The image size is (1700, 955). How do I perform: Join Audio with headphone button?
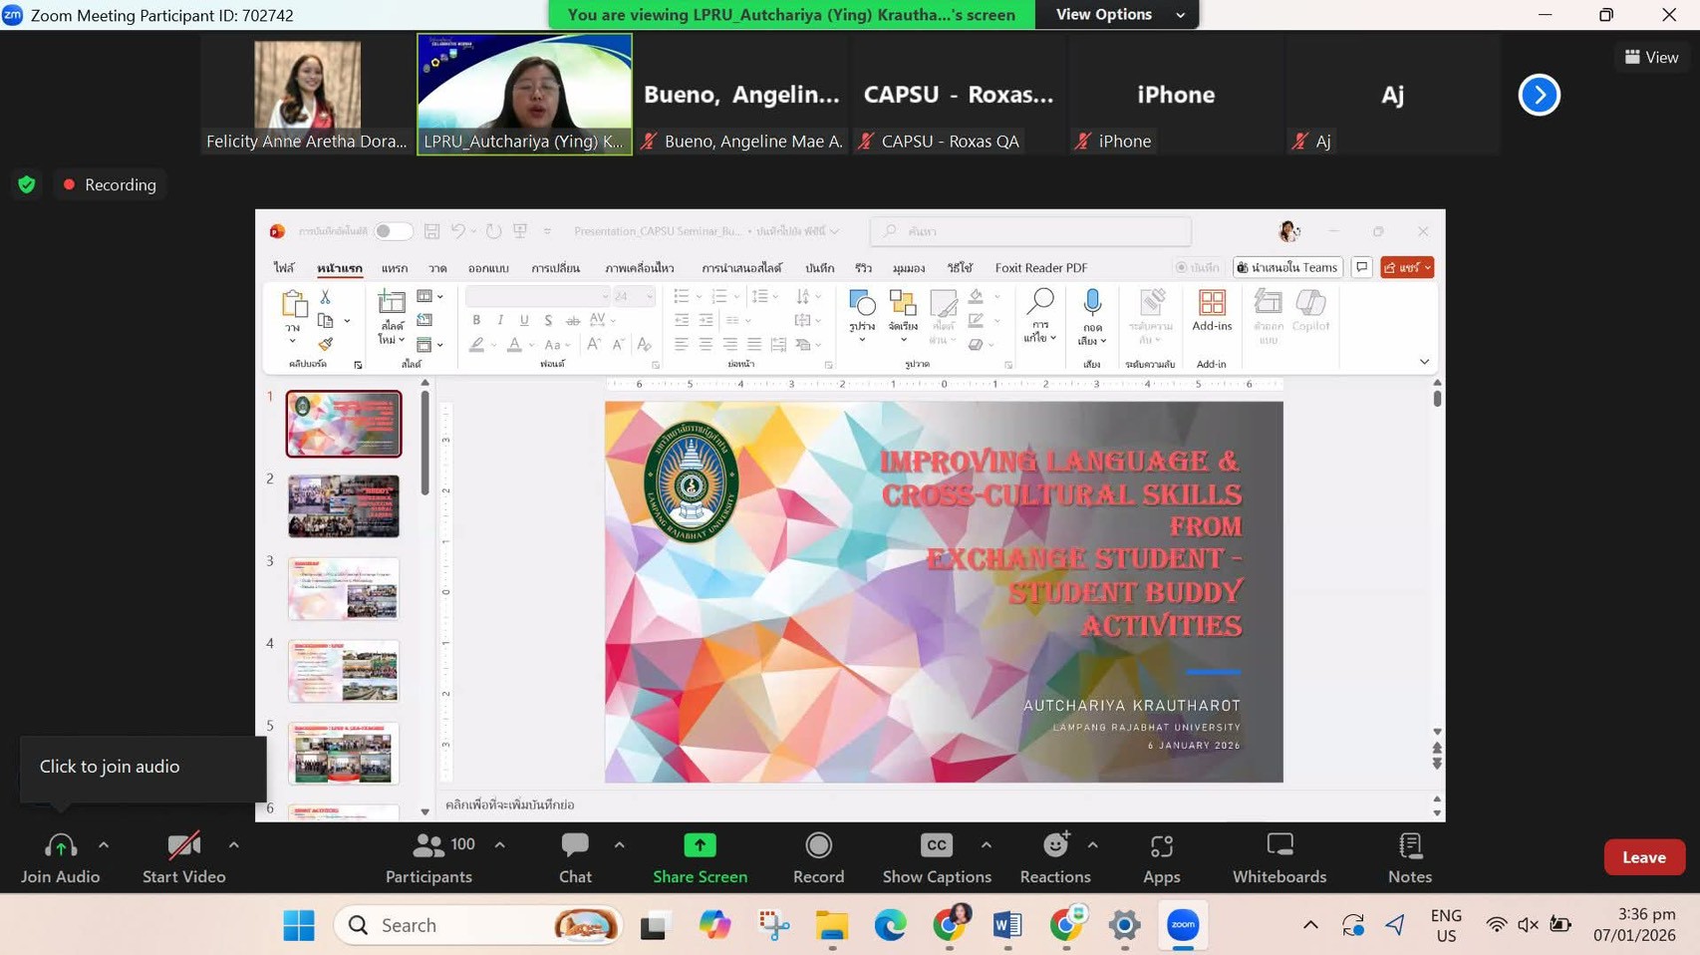(x=61, y=856)
